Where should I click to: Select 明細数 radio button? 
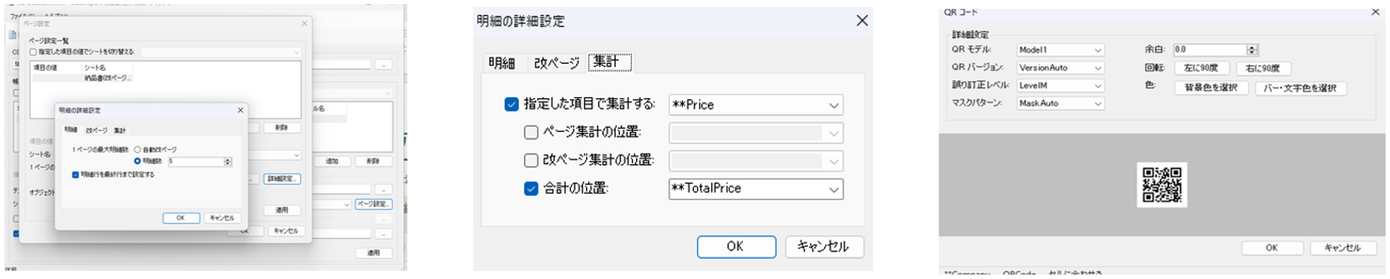coord(138,161)
